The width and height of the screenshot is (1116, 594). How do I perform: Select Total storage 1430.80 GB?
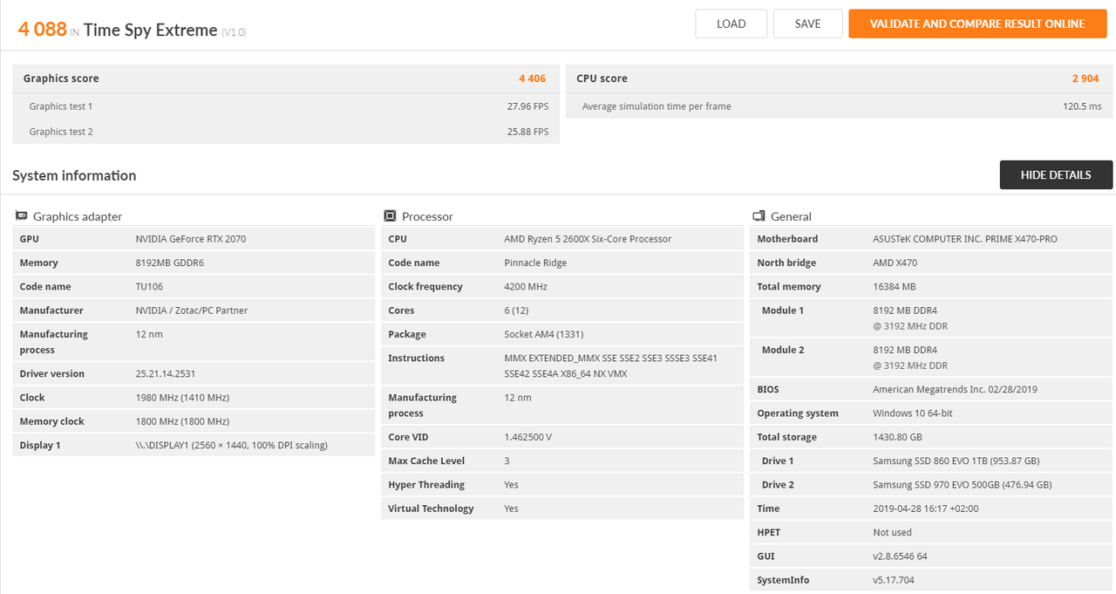tap(897, 437)
